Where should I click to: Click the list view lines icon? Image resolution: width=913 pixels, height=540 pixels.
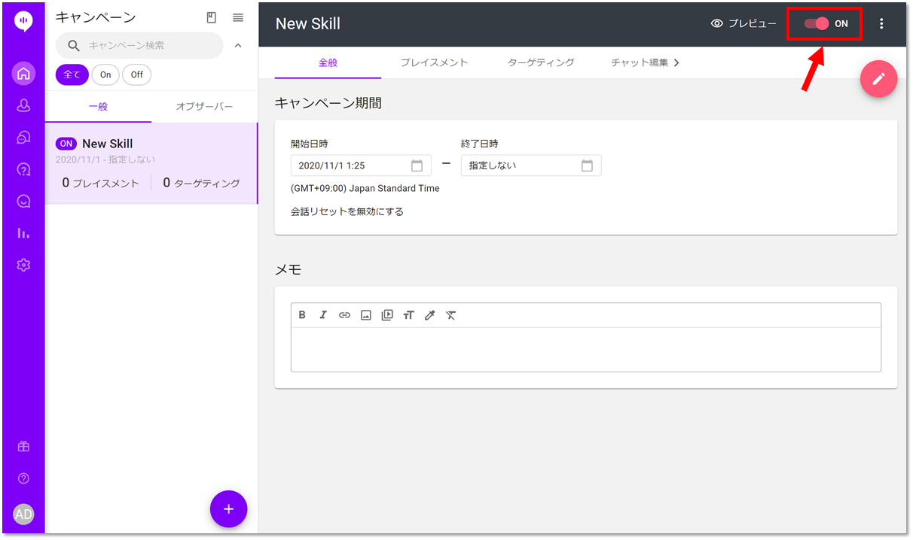coord(238,18)
